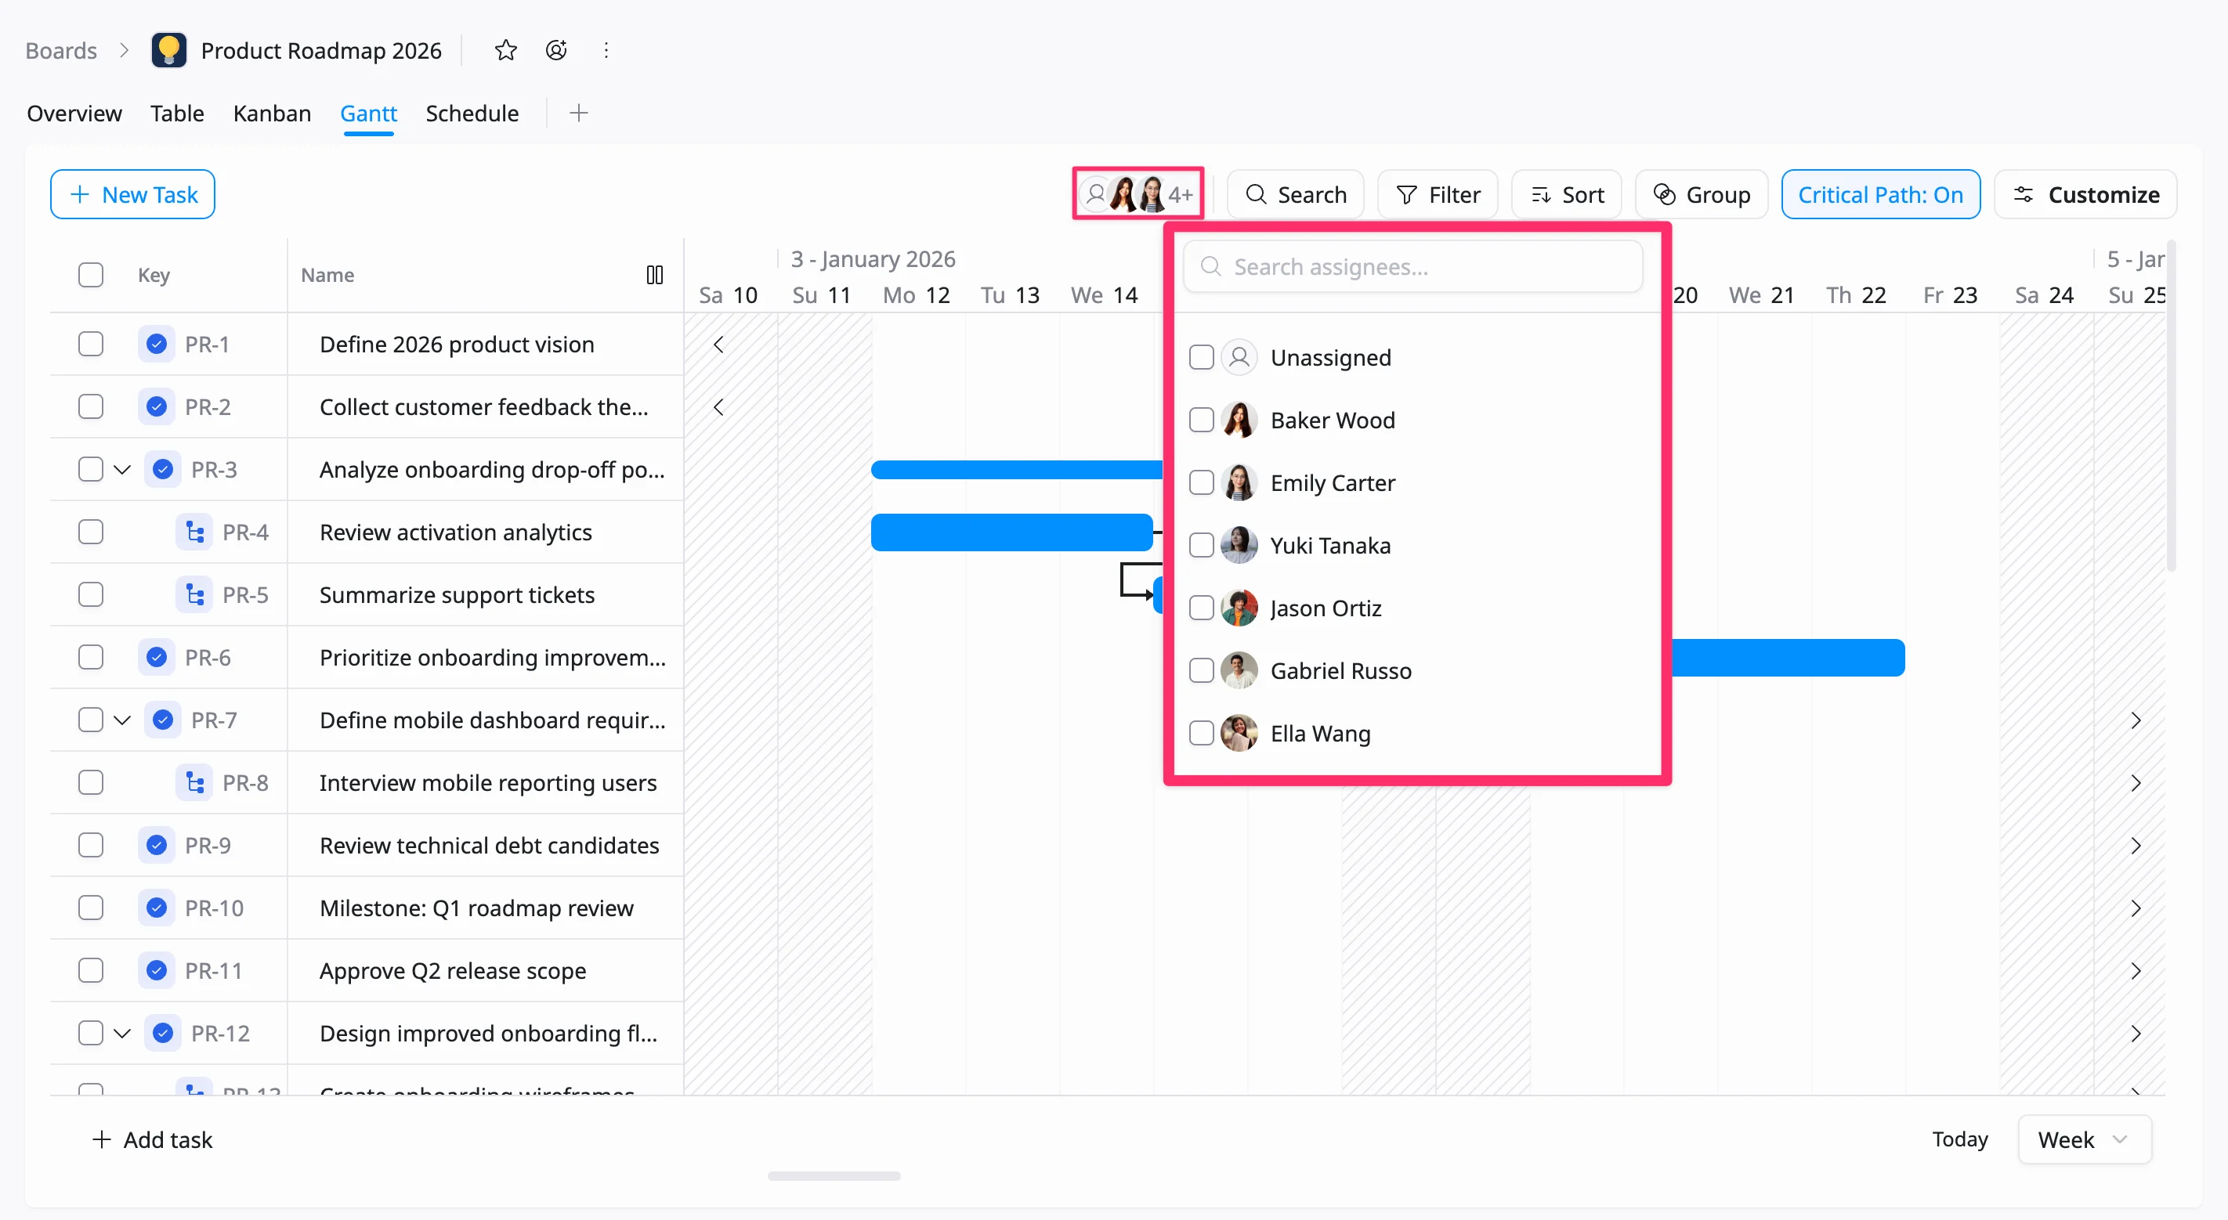2228x1220 pixels.
Task: Jump forward to the PR-11 bar with the right arrow
Action: [2136, 971]
